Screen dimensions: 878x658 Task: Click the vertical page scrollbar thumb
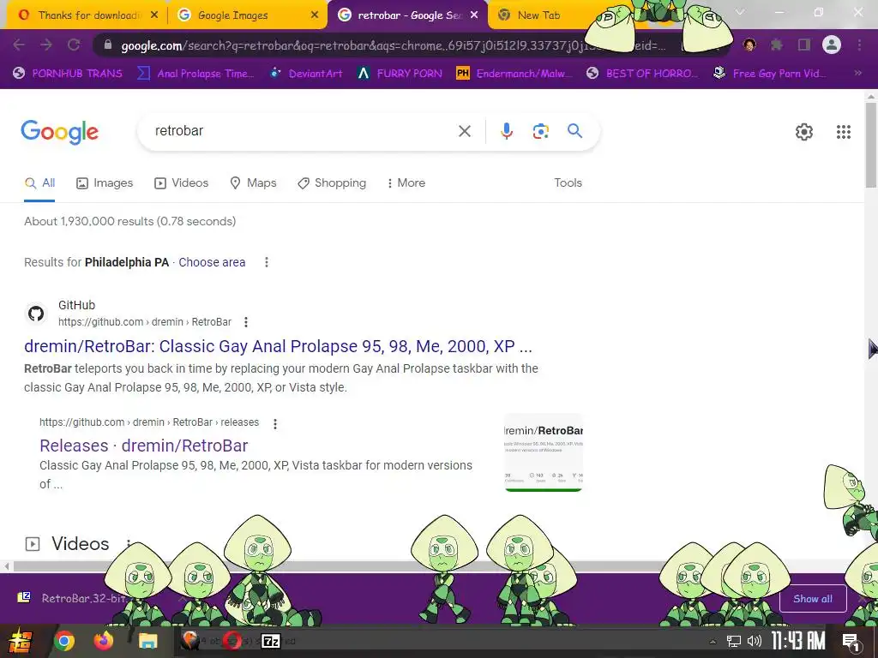coord(870,146)
